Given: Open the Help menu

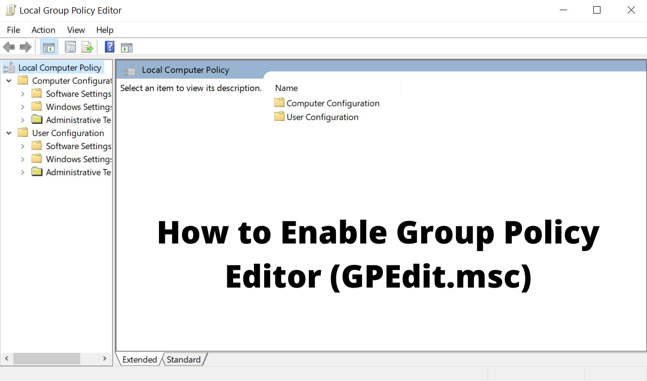Looking at the screenshot, I should (x=105, y=30).
